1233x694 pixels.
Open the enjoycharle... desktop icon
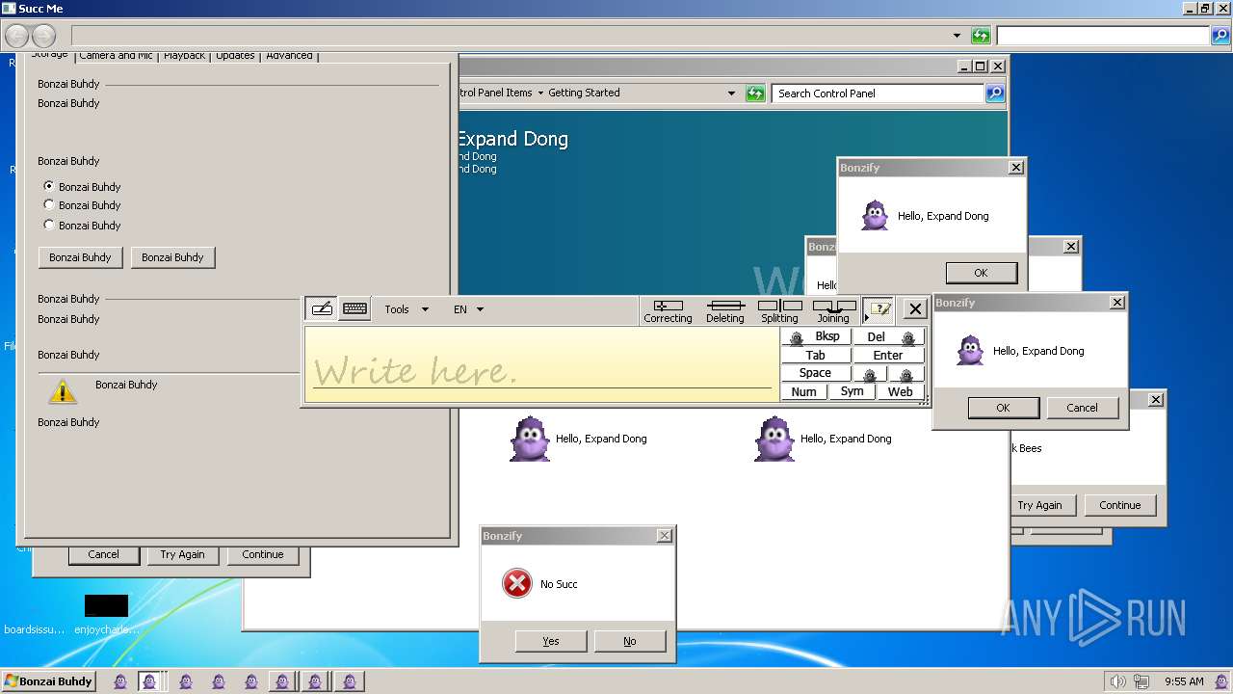(x=106, y=613)
